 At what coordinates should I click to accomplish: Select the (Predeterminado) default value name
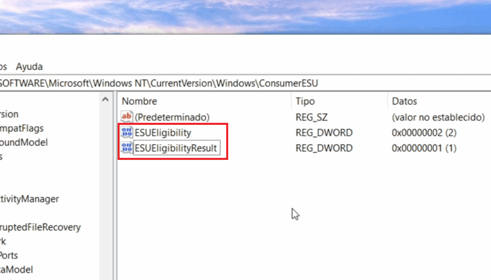pyautogui.click(x=172, y=117)
